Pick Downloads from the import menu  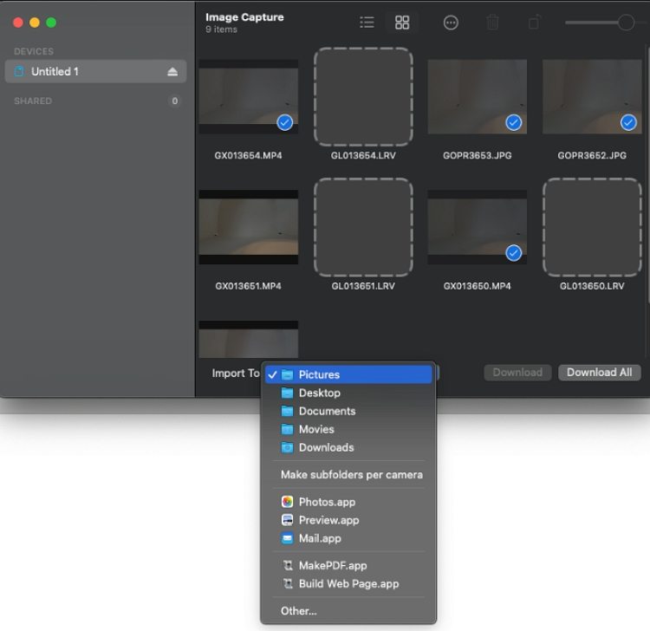click(x=348, y=447)
